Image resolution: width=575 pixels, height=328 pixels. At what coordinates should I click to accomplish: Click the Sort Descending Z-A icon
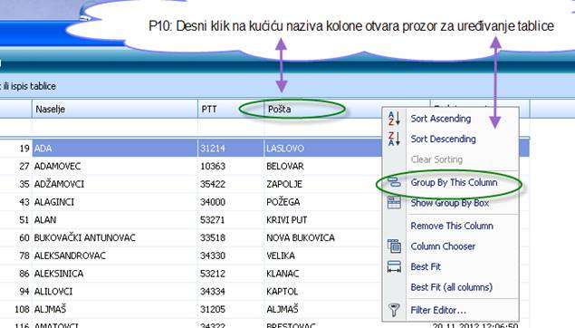394,139
